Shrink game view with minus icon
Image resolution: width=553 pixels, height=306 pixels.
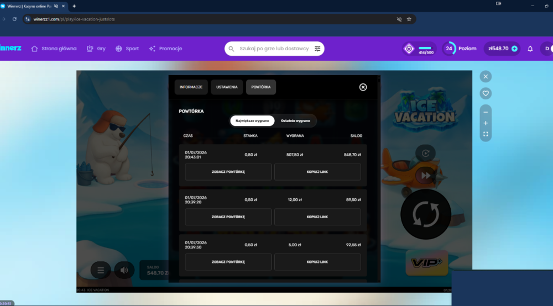[486, 112]
